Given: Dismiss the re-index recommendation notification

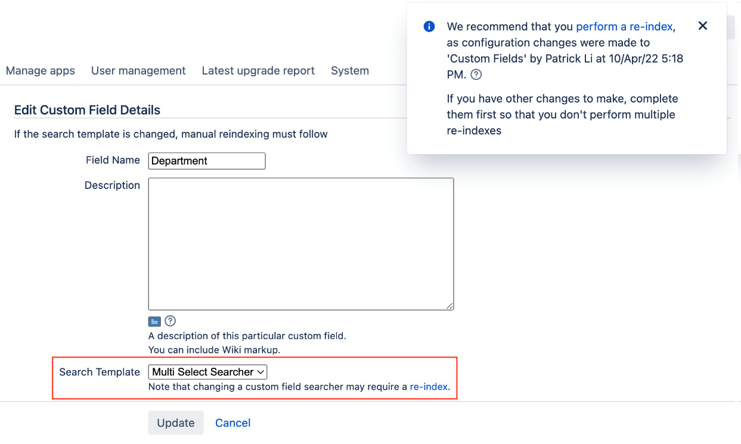Looking at the screenshot, I should pos(702,26).
